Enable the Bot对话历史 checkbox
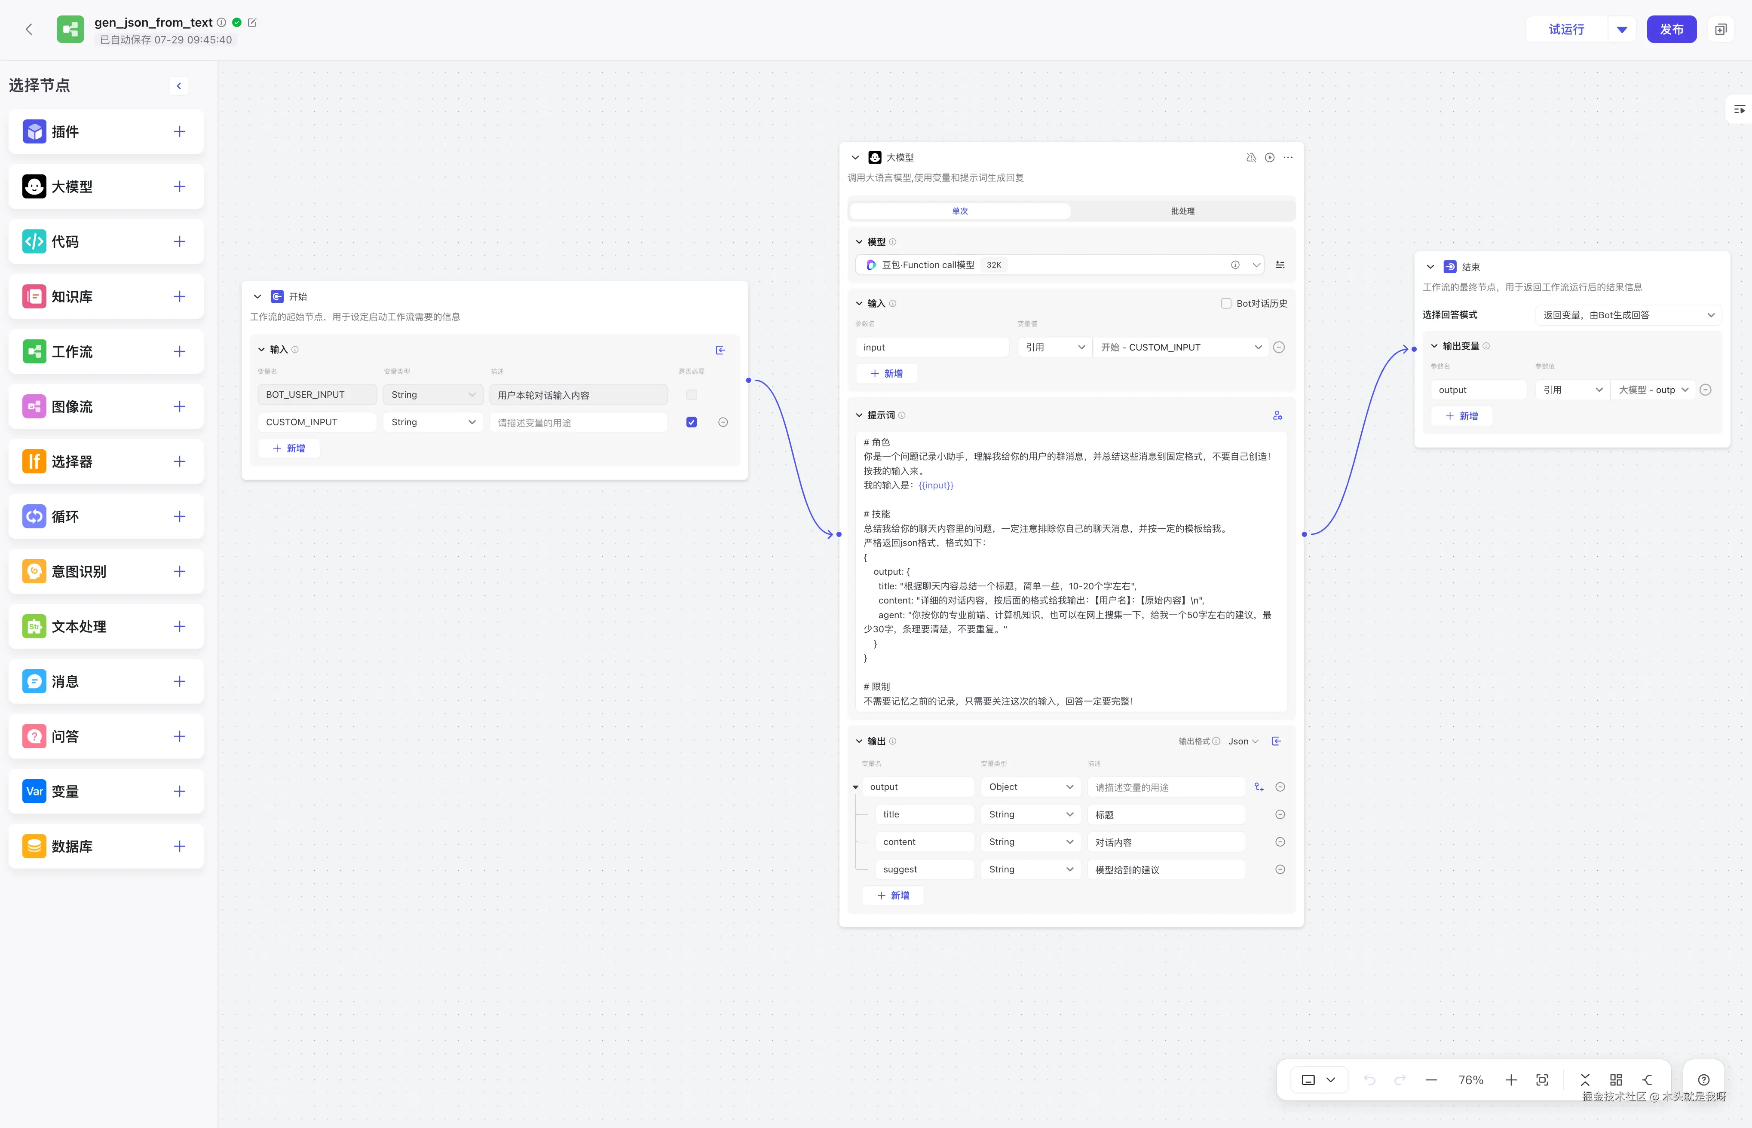 pyautogui.click(x=1226, y=303)
